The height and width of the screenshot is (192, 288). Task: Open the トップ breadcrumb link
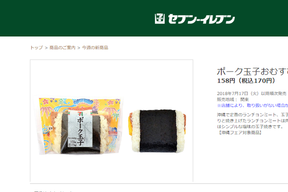(x=36, y=48)
